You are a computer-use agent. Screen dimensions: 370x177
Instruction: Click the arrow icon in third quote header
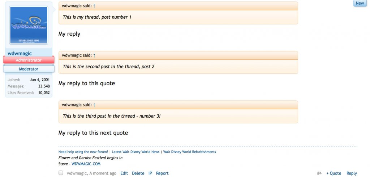94,105
